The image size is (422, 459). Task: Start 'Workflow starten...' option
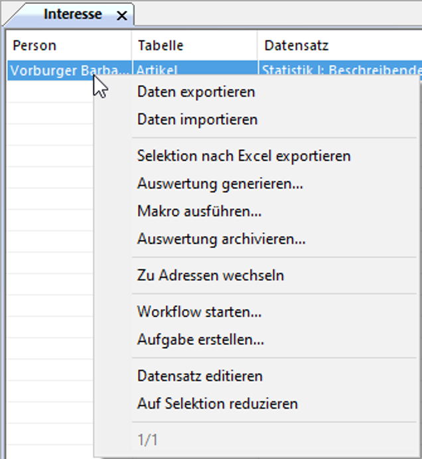[x=199, y=312]
